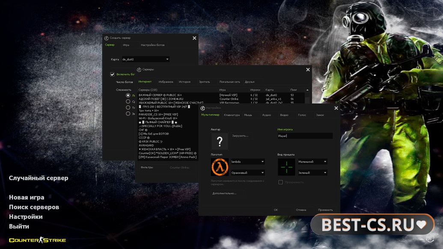This screenshot has height=249, width=443.
Task: Switch to the Клавиатура tab
Action: (232, 115)
